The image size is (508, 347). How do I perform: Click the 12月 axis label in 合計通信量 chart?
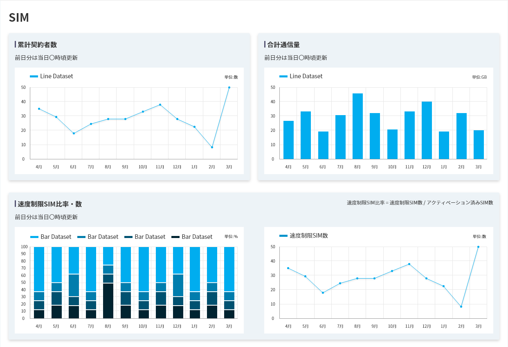pos(427,167)
